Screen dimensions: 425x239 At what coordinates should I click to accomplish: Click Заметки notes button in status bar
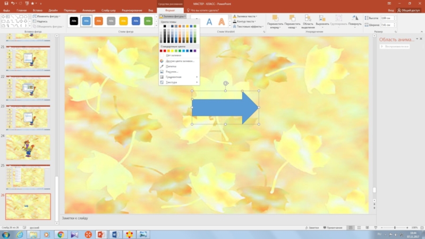(312, 228)
